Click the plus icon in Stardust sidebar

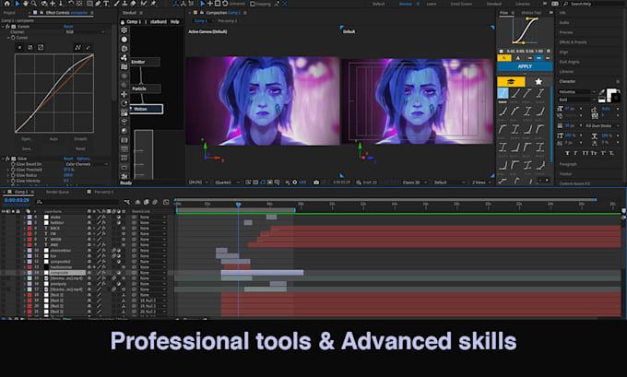coord(124,94)
